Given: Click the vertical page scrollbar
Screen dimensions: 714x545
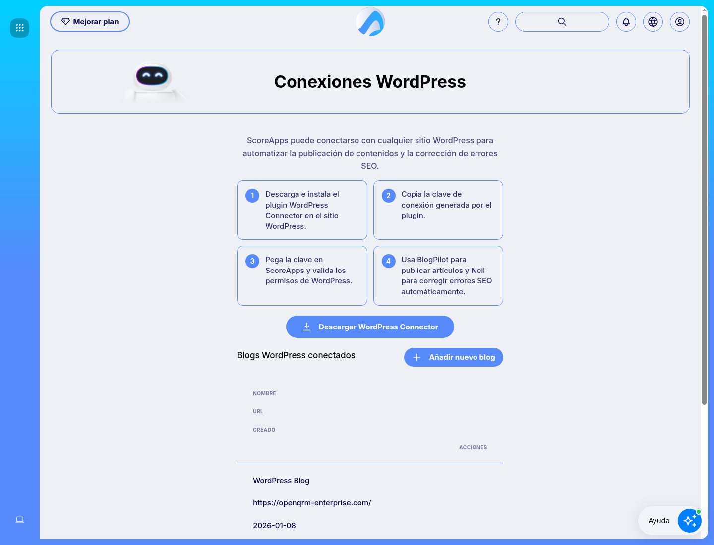Looking at the screenshot, I should (x=704, y=210).
